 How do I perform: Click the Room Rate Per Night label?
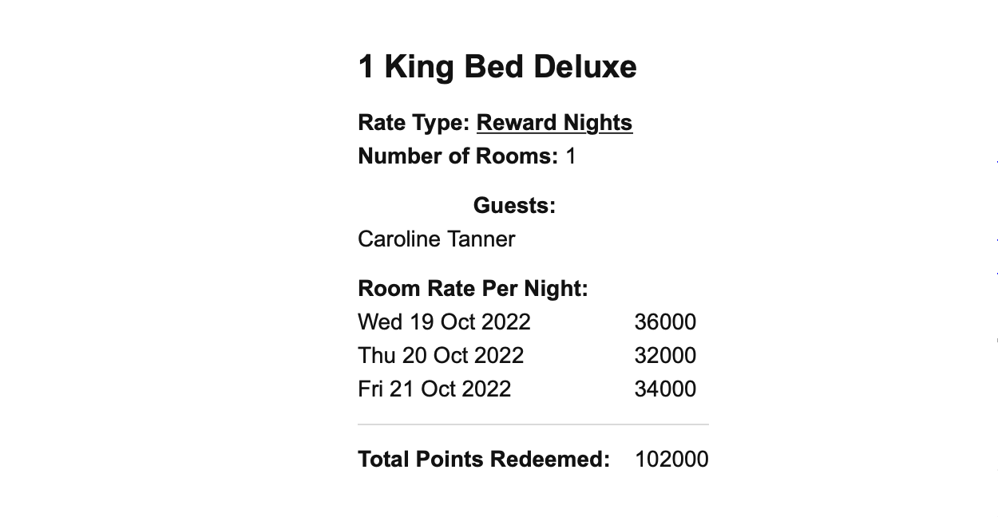pyautogui.click(x=473, y=289)
